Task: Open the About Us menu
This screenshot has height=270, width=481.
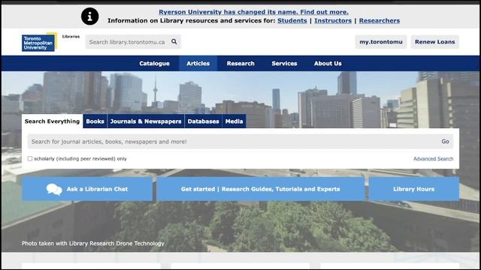Action: click(328, 63)
